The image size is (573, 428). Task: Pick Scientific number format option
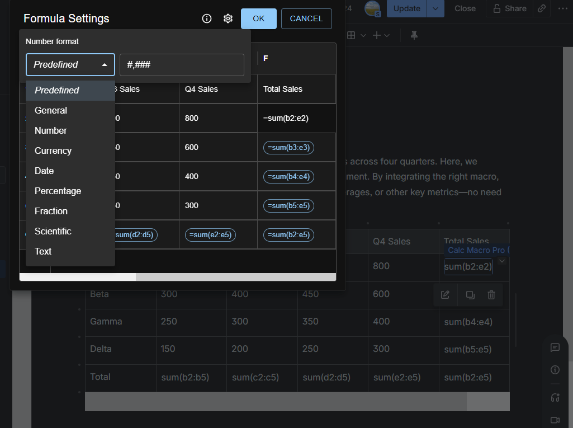tap(53, 231)
